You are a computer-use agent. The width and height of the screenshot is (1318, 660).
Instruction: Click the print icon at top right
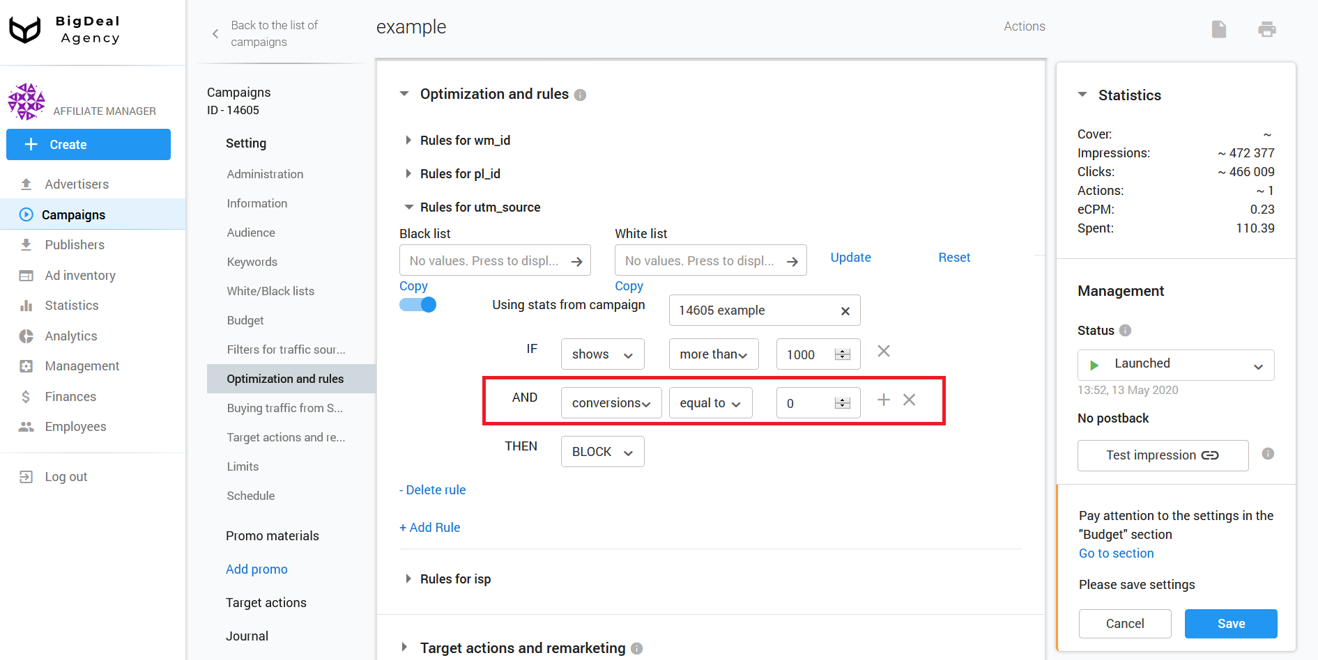1267,29
